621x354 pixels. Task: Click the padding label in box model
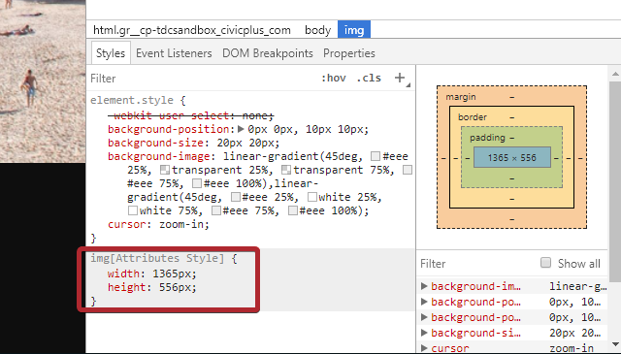point(487,138)
